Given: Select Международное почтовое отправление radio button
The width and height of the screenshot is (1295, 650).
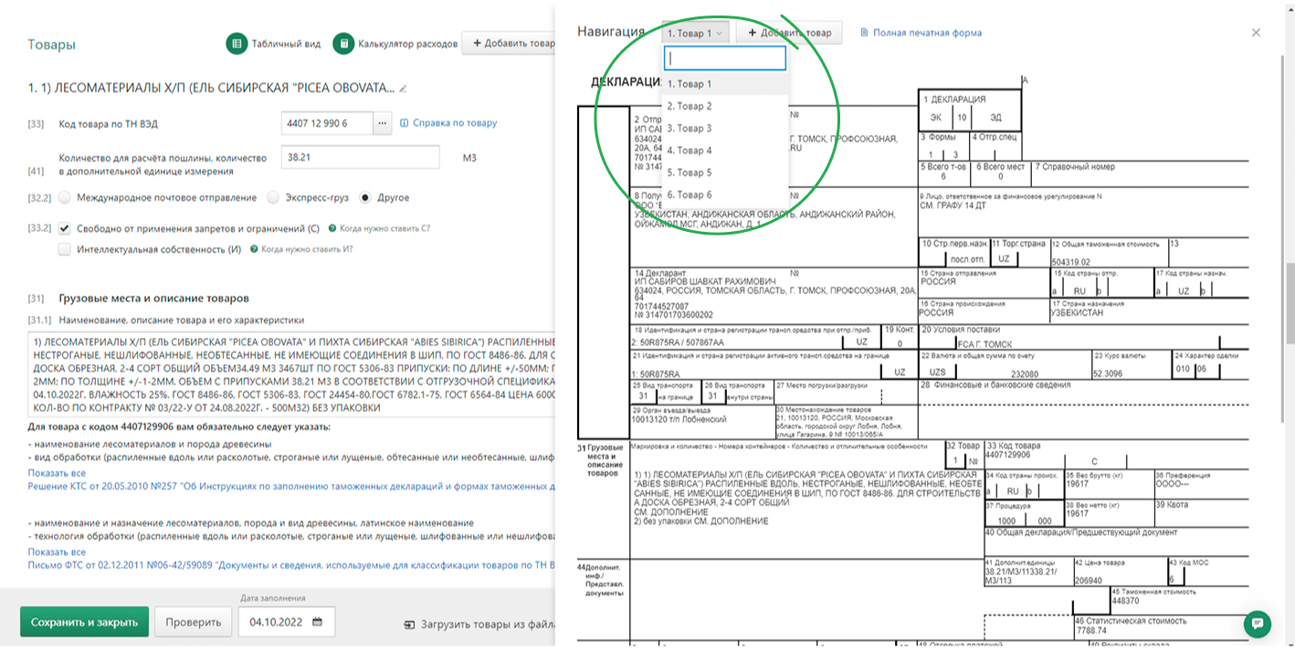Looking at the screenshot, I should tap(65, 197).
